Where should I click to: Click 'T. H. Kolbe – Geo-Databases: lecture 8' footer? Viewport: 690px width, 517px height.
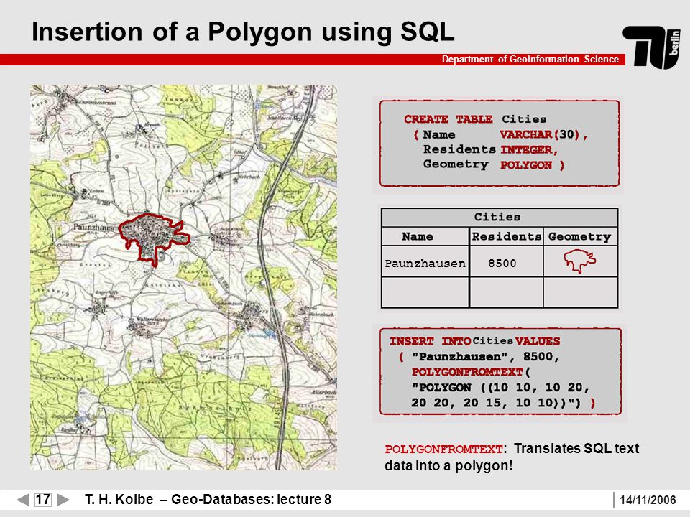(208, 500)
